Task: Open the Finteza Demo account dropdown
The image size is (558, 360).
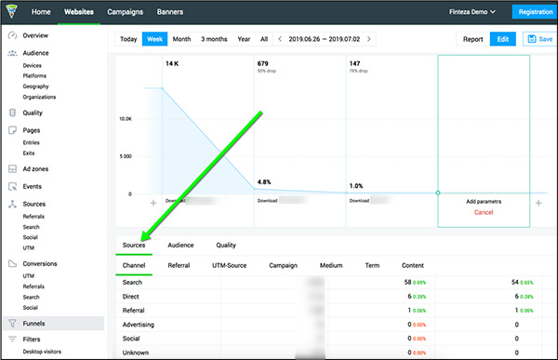Action: point(472,12)
